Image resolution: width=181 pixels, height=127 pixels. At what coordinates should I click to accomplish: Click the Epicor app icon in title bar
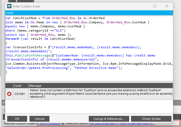9,6
